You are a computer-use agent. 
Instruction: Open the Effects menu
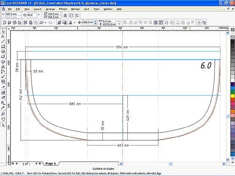pos(63,9)
